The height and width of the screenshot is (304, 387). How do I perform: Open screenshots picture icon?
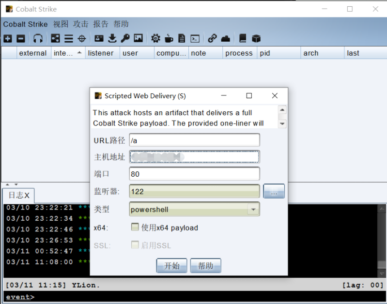[138, 38]
